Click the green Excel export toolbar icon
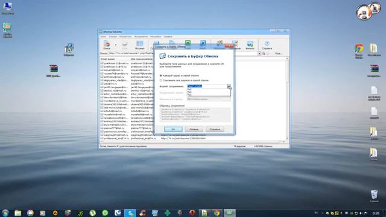Viewport: 386px width, 217px height. point(188,43)
